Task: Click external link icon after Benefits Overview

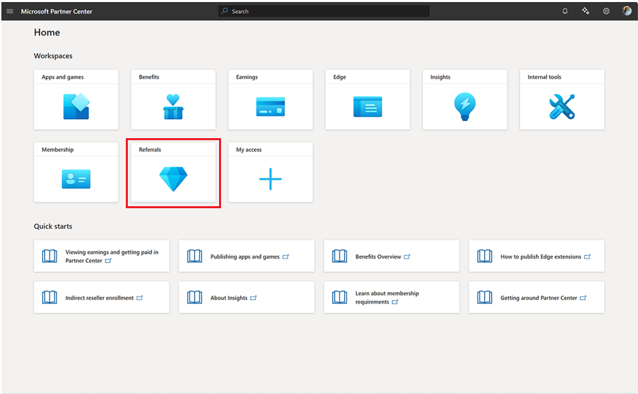Action: (x=407, y=257)
